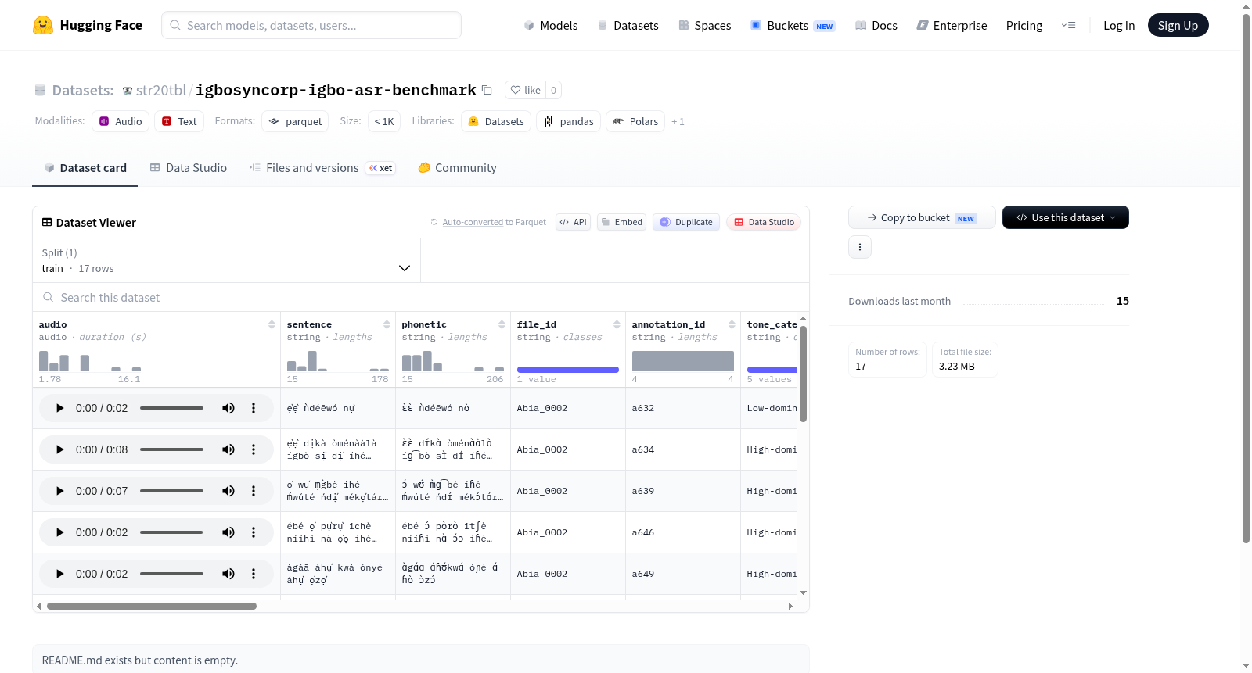Sort by the phonetic column
Image resolution: width=1252 pixels, height=673 pixels.
502,324
